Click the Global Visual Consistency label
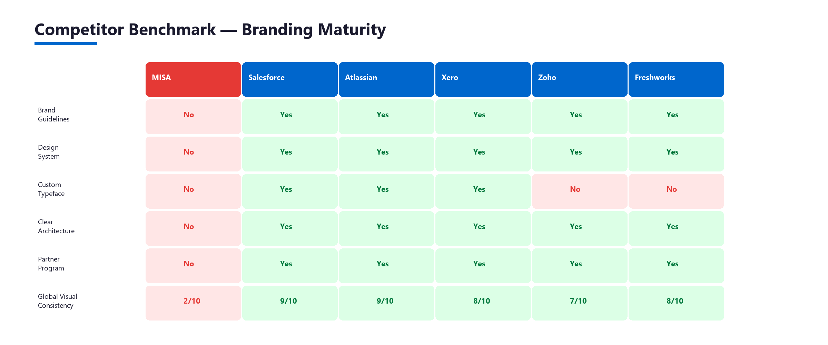The width and height of the screenshot is (828, 345). 57,301
